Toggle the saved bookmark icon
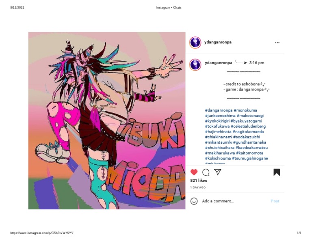The width and height of the screenshot is (312, 241). pyautogui.click(x=277, y=172)
